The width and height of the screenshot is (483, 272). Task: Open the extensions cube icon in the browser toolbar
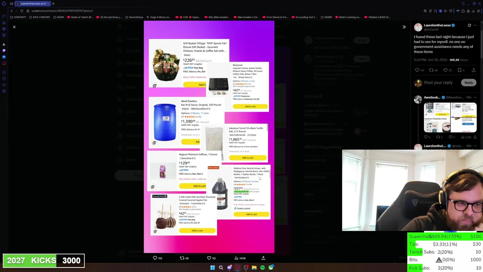(x=463, y=11)
